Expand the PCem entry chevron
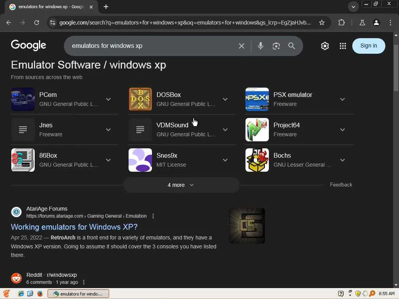Screen dimensions: 399x299 click(108, 99)
